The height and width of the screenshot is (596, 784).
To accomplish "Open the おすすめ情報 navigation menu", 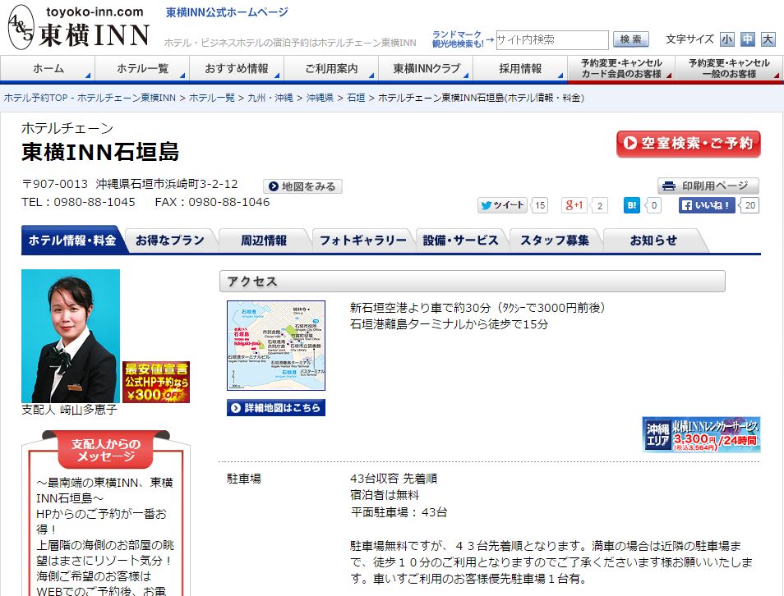I will (237, 68).
